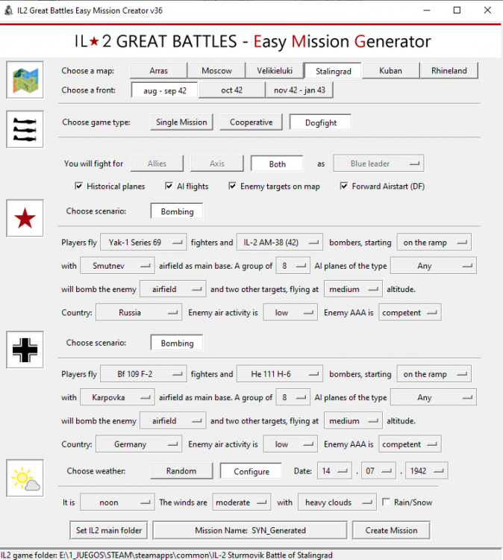The height and width of the screenshot is (560, 503).
Task: Click the three-planes game type icon
Action: (25, 129)
